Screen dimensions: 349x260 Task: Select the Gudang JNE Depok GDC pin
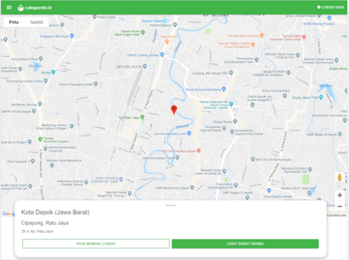point(231,72)
